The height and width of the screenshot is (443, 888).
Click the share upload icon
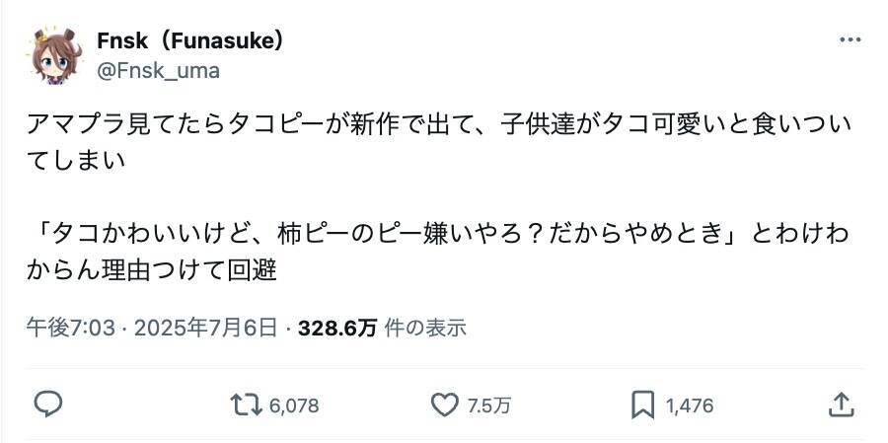coord(840,404)
